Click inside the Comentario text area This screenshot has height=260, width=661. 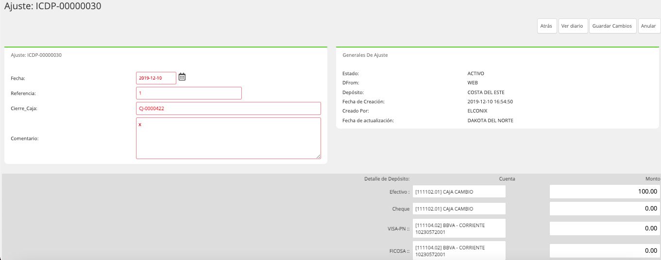(x=228, y=138)
